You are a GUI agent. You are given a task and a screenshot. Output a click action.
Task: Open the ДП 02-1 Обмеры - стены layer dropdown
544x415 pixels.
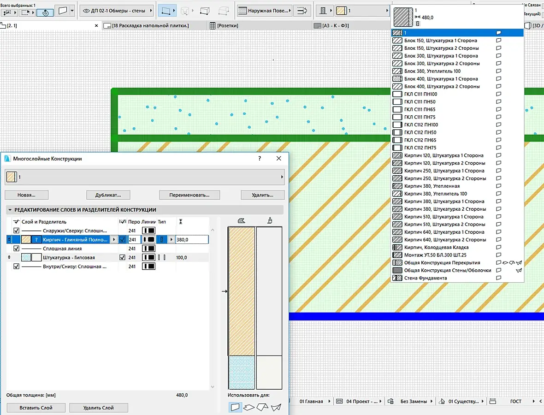(116, 10)
